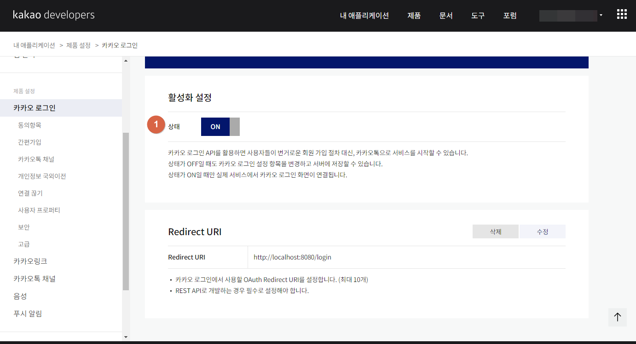Viewport: 636px width, 344px height.
Task: Click the sidebar scrollbar thumb
Action: 126,211
